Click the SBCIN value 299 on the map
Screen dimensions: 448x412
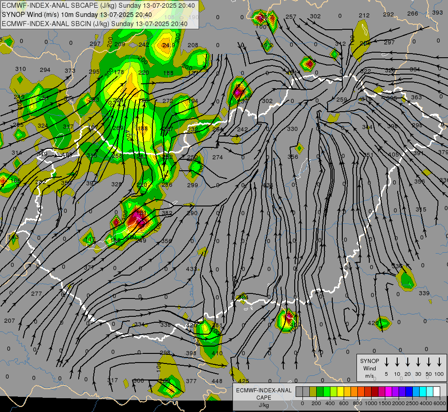[193, 185]
